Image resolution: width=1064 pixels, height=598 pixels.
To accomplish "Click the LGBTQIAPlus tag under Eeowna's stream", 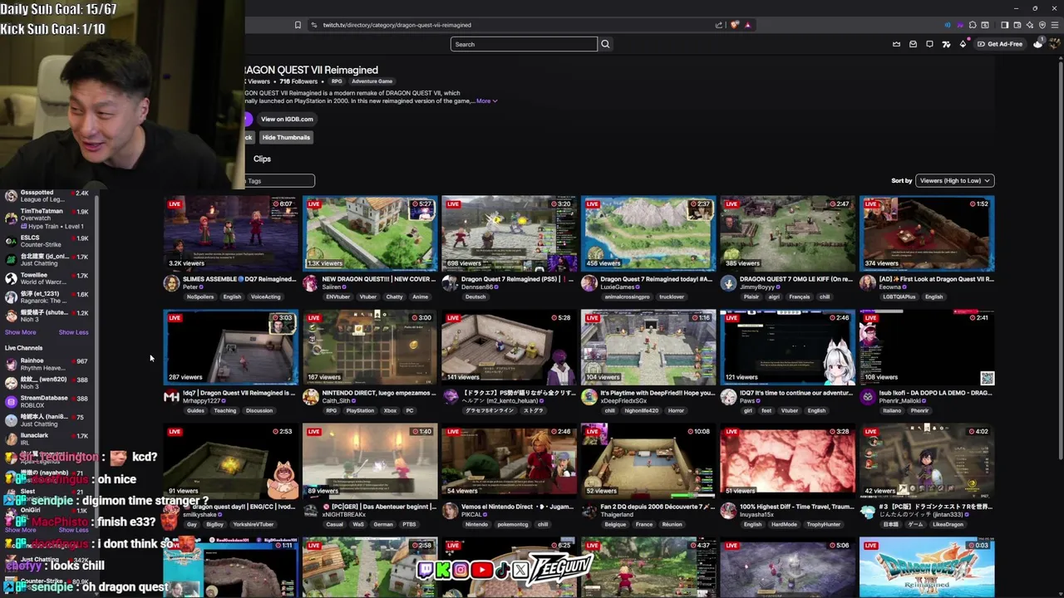I will click(x=899, y=297).
